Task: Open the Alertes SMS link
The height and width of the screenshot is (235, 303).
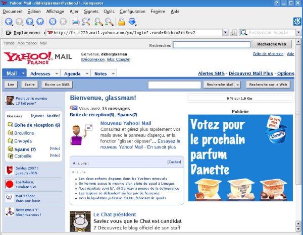Action: pos(211,73)
